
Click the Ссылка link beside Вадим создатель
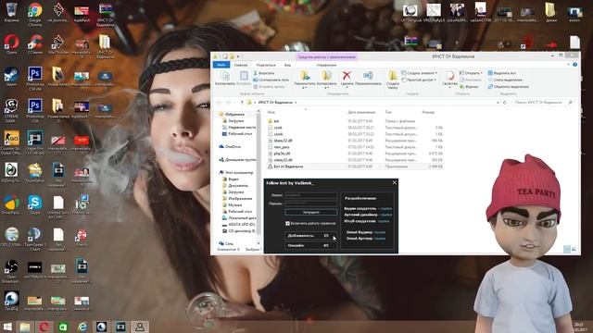click(386, 209)
